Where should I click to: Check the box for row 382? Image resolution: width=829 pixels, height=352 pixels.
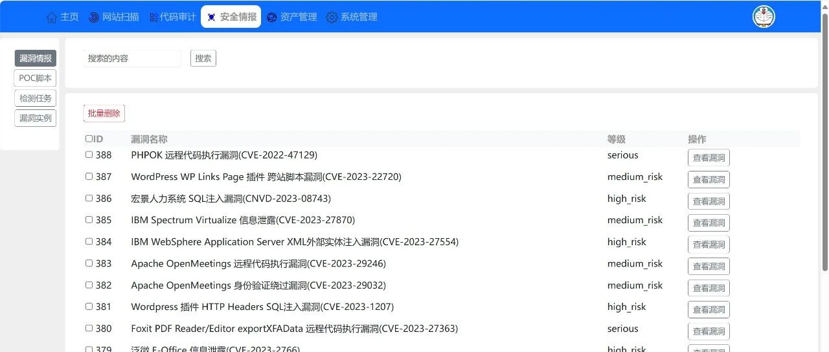pyautogui.click(x=89, y=285)
